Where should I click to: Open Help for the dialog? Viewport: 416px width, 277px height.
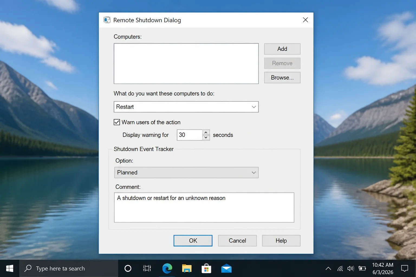click(x=281, y=241)
